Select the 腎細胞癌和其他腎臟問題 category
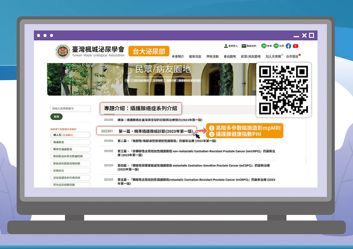353x249 pixels. click(71, 156)
